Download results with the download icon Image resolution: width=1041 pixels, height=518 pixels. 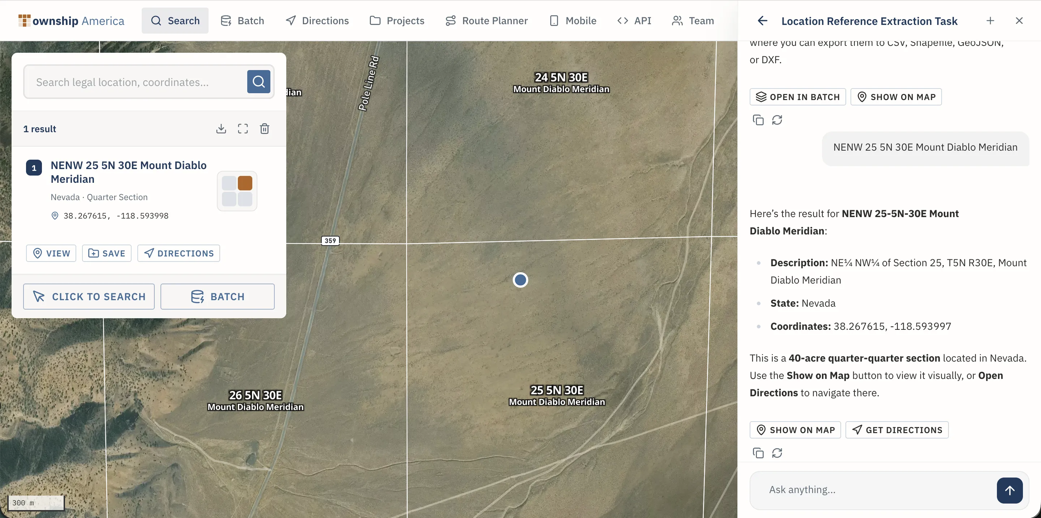tap(221, 129)
